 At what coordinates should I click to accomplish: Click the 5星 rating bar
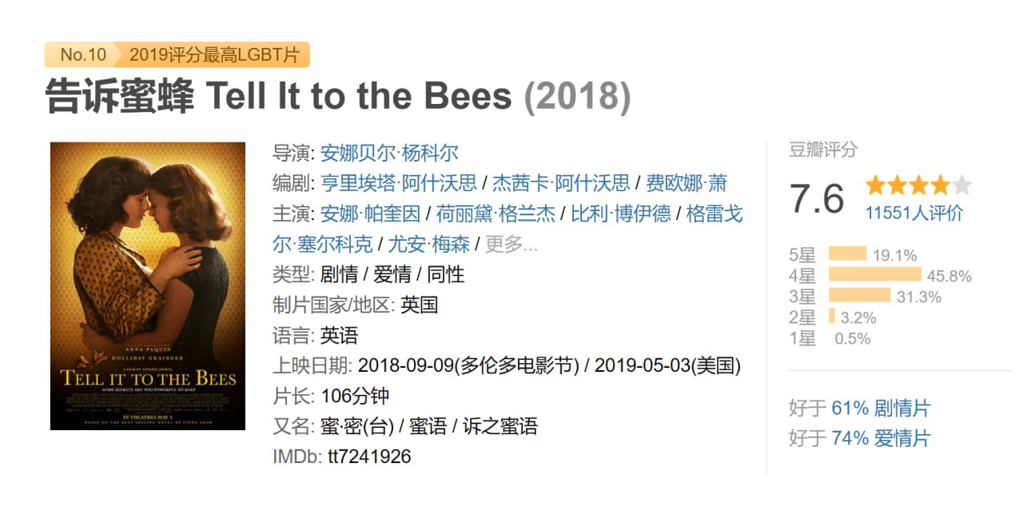(847, 255)
